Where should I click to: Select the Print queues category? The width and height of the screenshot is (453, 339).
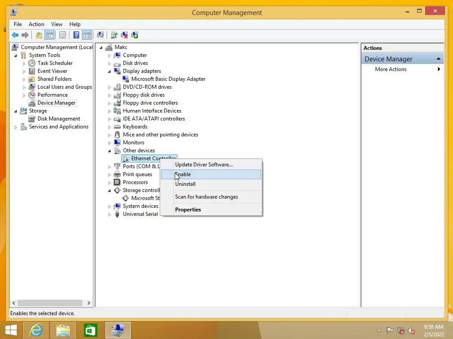[x=138, y=174]
